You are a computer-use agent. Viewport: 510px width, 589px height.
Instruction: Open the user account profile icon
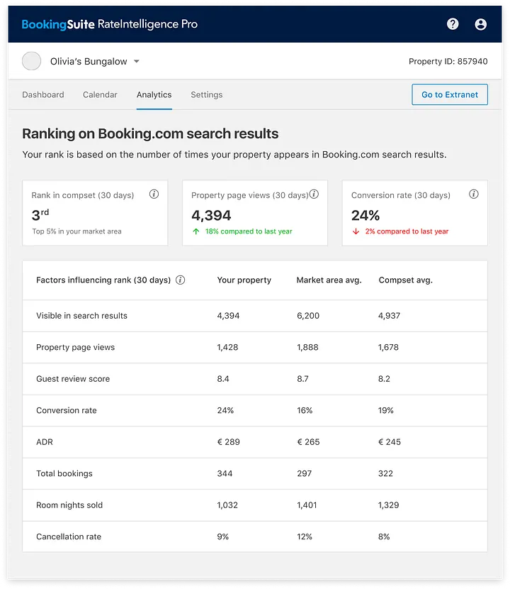click(481, 24)
